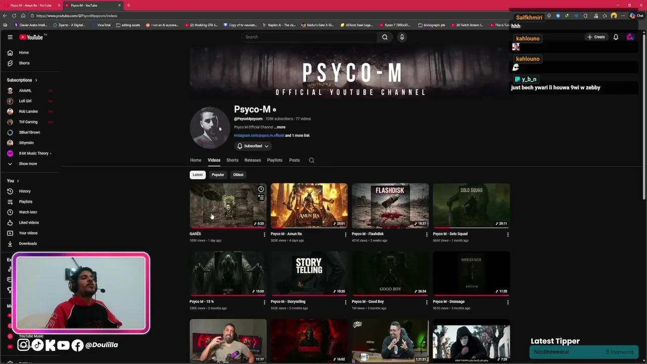The width and height of the screenshot is (647, 364).
Task: Open options menu for Psyco M - Dressage
Action: [x=508, y=302]
